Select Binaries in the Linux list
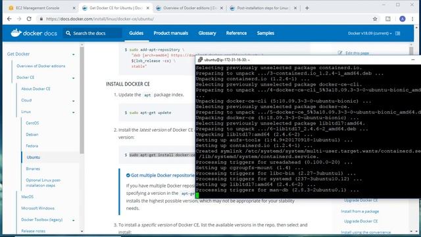This screenshot has width=421, height=237. tap(33, 169)
